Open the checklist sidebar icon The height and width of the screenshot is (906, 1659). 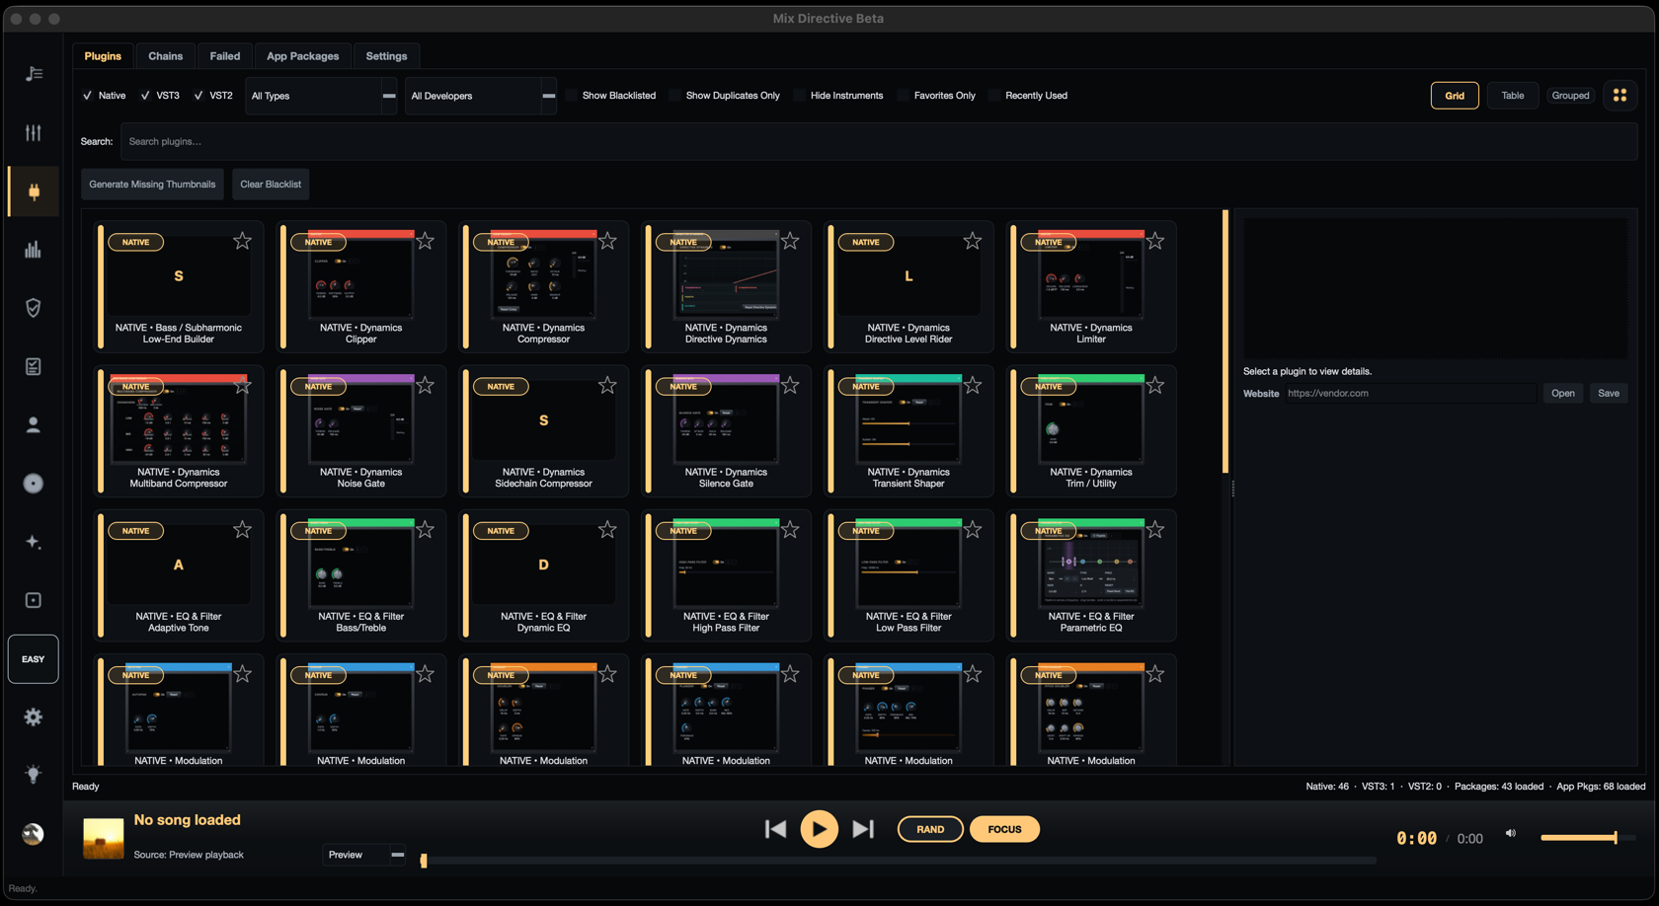click(34, 366)
